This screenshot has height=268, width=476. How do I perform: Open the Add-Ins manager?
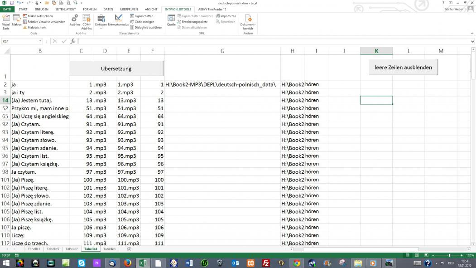tap(75, 20)
